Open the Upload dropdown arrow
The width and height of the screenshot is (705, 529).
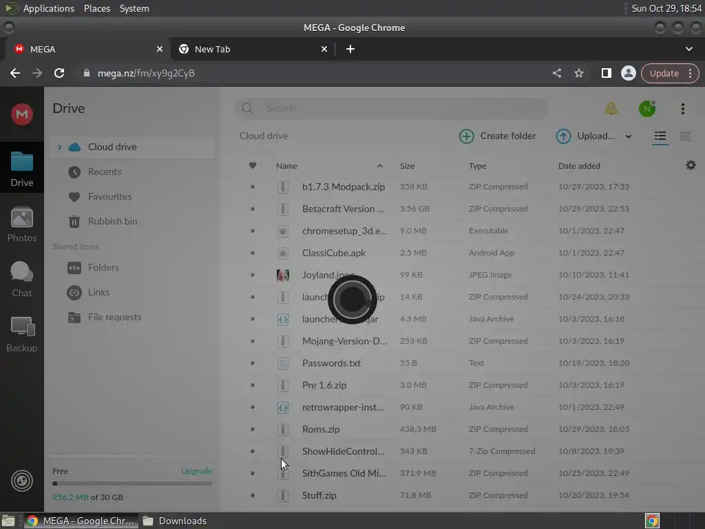pos(629,136)
